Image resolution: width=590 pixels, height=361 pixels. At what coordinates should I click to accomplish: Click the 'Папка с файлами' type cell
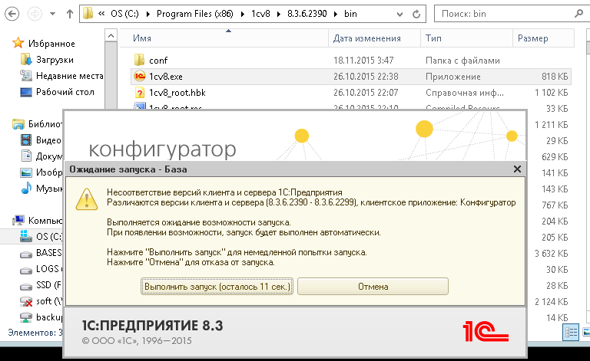(x=462, y=61)
